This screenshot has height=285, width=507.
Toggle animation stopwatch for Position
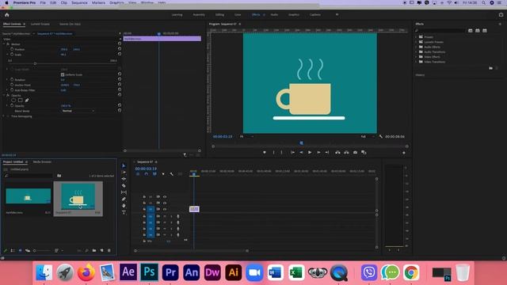12,49
